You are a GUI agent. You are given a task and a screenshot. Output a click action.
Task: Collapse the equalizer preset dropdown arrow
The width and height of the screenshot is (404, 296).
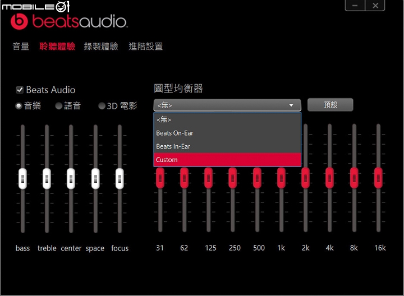coord(291,105)
